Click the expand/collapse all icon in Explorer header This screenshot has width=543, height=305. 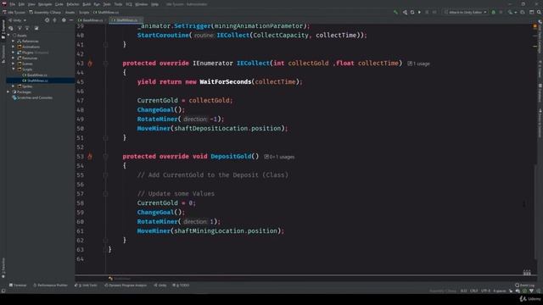pos(54,20)
